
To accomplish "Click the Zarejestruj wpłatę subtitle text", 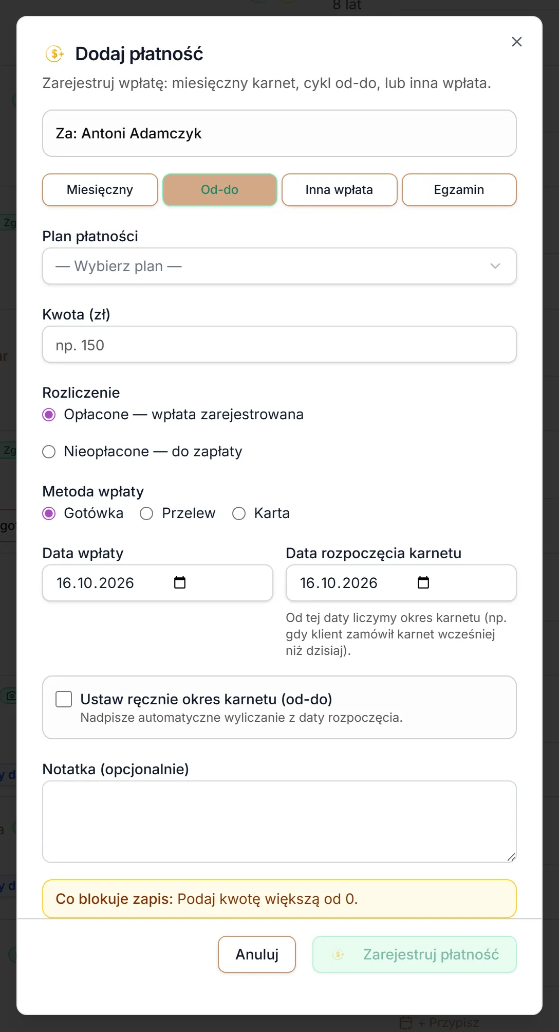I will click(267, 83).
